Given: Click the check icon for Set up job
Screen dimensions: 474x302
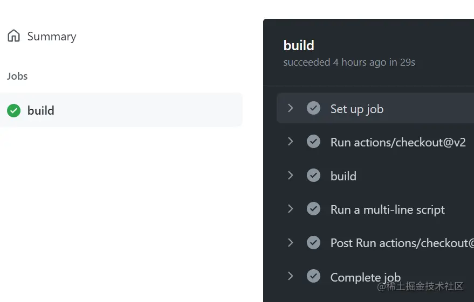Looking at the screenshot, I should [313, 108].
